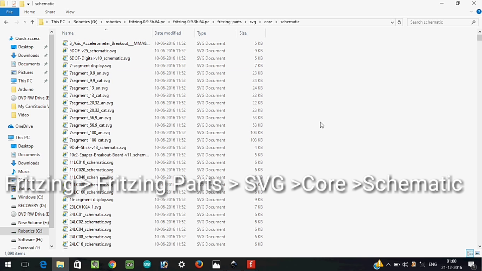The height and width of the screenshot is (271, 482).
Task: Launch Microsoft Edge from taskbar
Action: point(43,264)
